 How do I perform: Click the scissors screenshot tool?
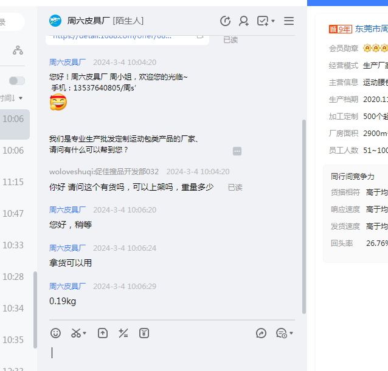coord(76,333)
